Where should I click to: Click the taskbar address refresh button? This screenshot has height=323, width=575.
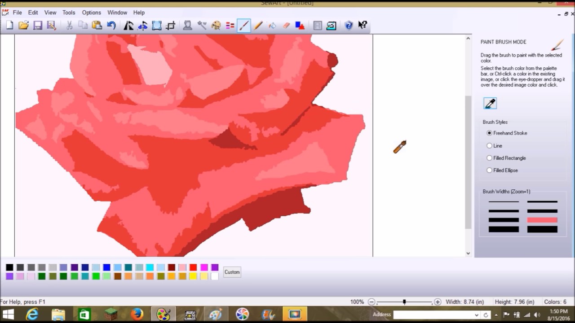point(487,315)
